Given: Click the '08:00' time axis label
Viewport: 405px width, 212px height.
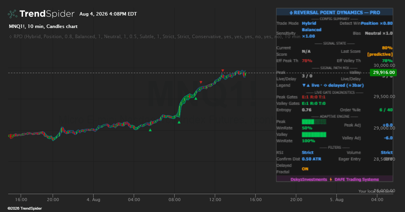Looking at the screenshot, I should pyautogui.click(x=174, y=200).
